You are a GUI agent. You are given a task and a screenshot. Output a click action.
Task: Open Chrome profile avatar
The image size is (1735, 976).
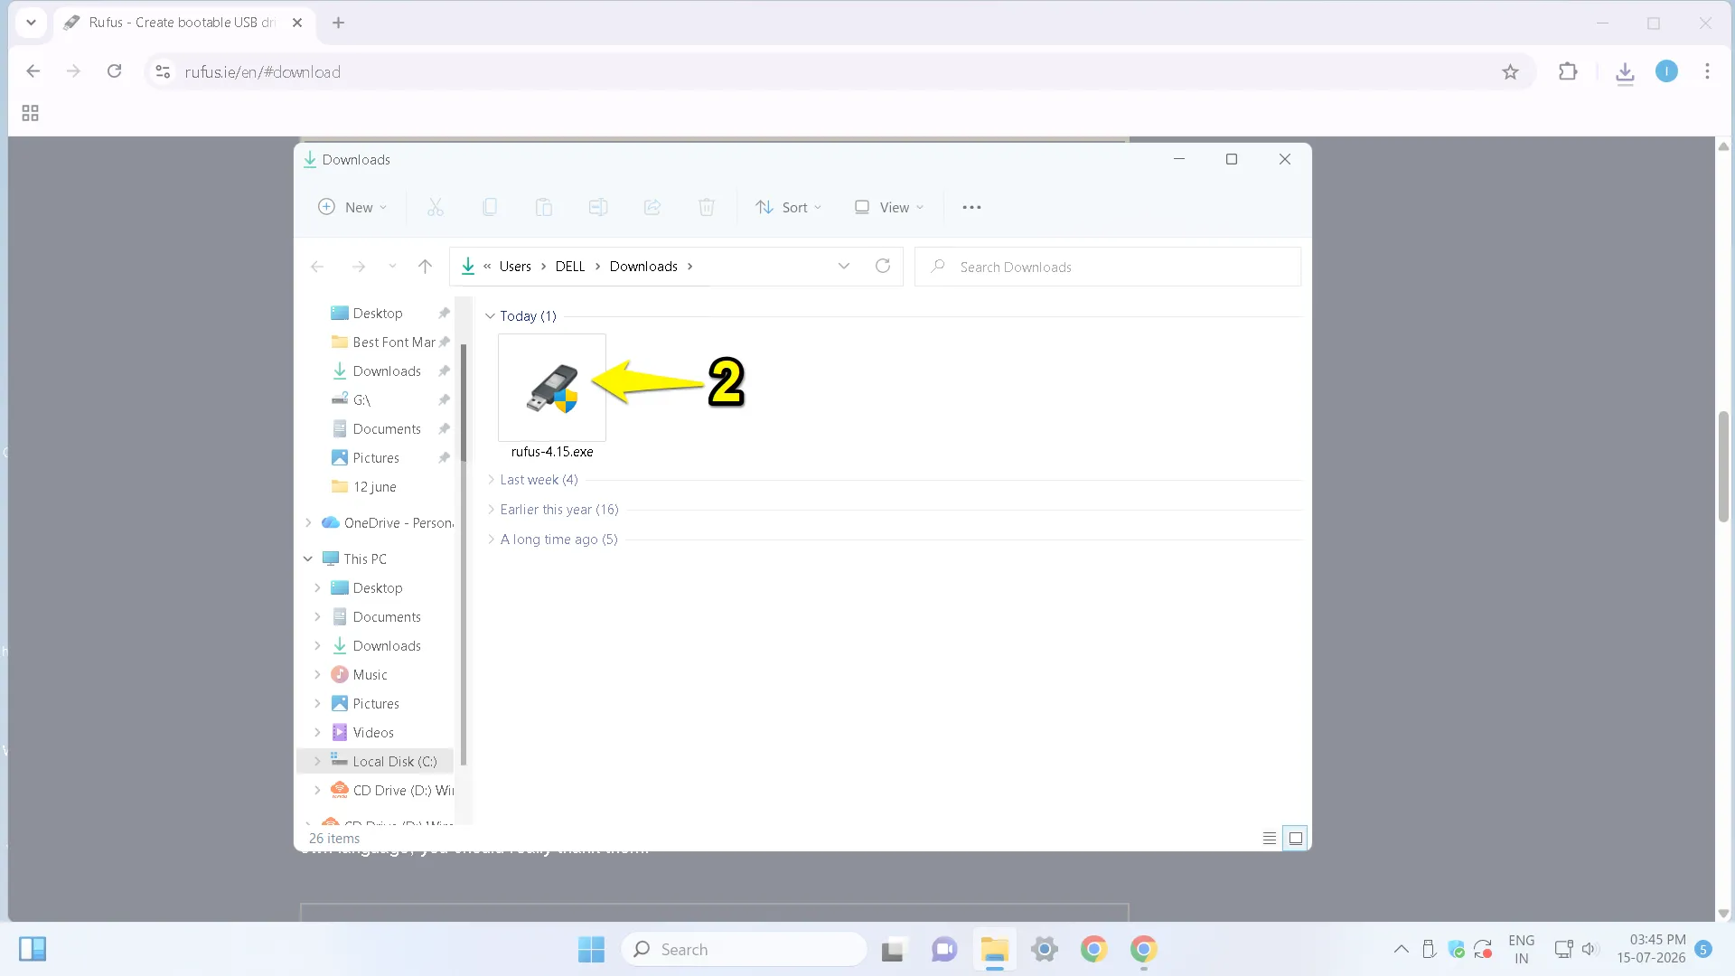click(x=1666, y=71)
